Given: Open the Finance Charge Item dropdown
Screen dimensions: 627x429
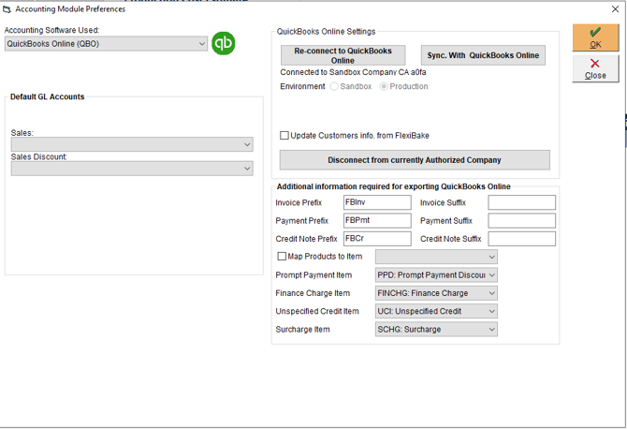Looking at the screenshot, I should pos(436,293).
